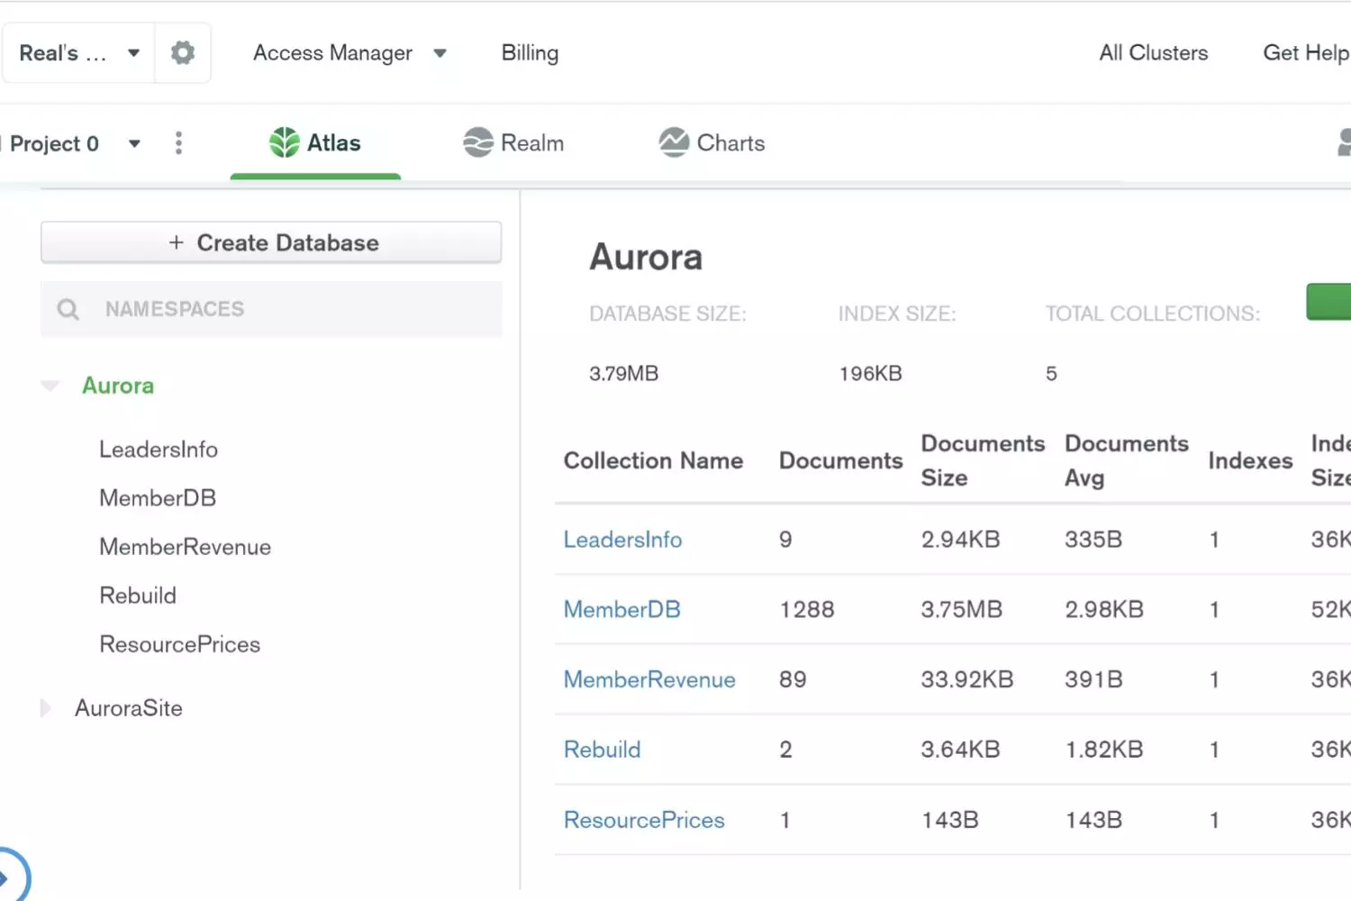
Task: Click the namespaces search magnifier icon
Action: coord(68,309)
